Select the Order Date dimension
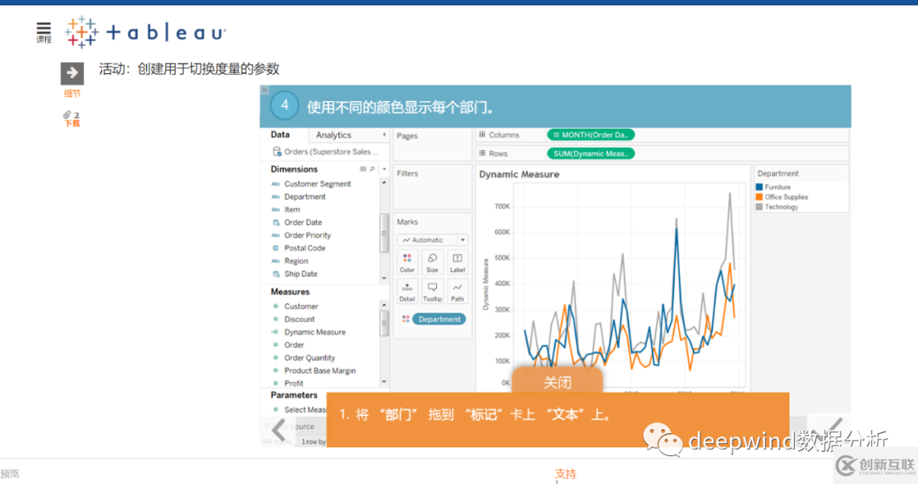 pyautogui.click(x=303, y=222)
